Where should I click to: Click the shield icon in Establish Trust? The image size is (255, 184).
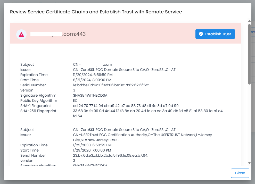201,34
